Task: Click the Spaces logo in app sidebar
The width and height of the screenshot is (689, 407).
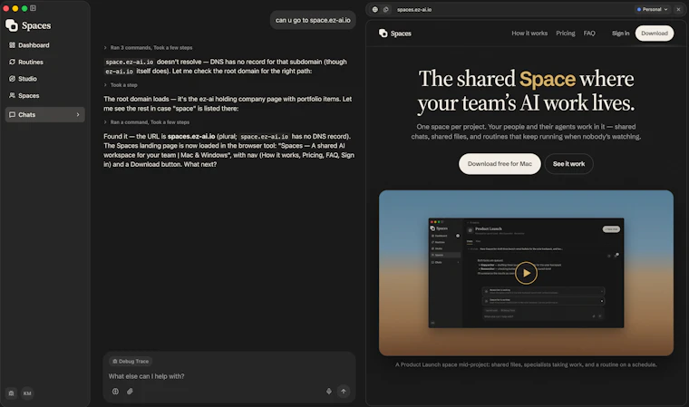Action: [28, 25]
